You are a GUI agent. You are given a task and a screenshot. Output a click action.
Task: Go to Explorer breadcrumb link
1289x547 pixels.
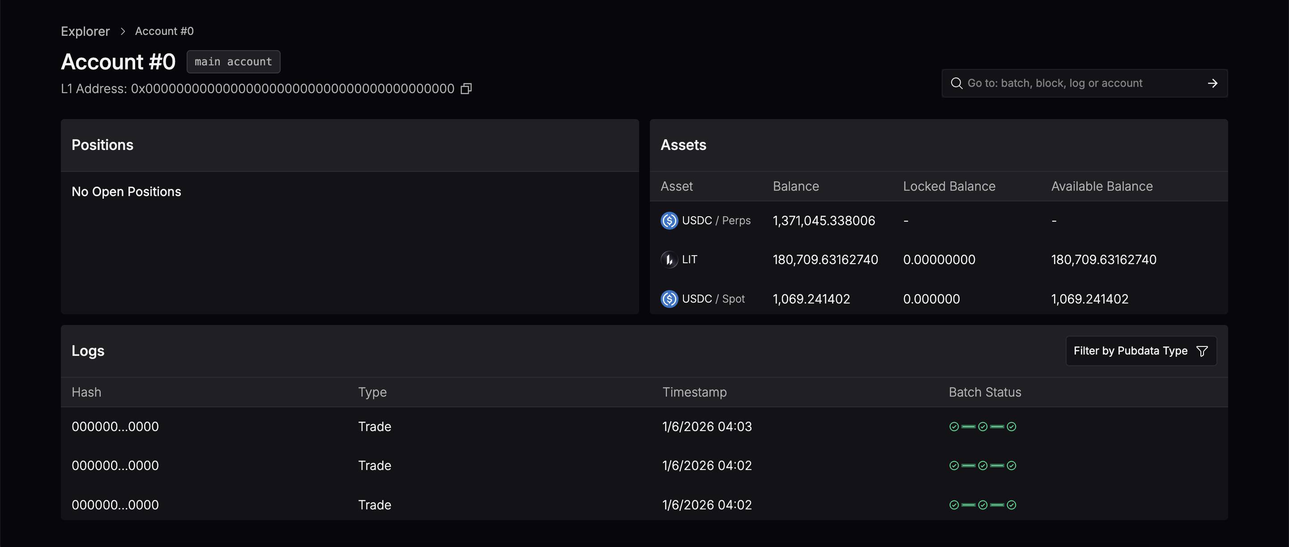coord(85,31)
